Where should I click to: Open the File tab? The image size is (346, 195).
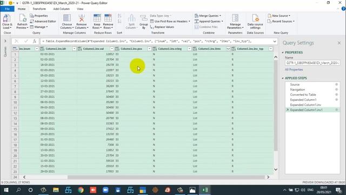pos(7,9)
